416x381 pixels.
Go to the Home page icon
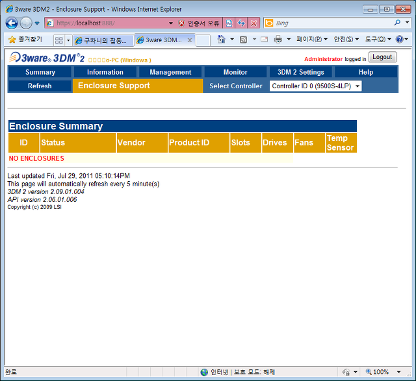pos(221,40)
